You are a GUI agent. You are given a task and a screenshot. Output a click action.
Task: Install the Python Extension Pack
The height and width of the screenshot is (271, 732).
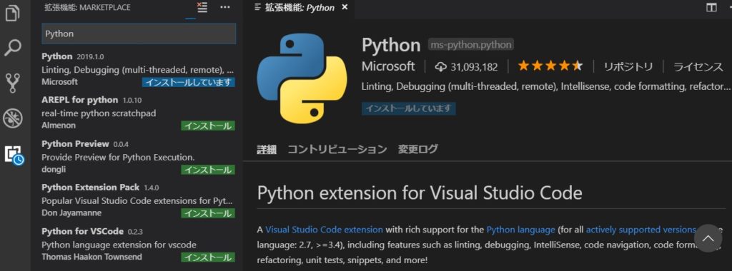[208, 213]
